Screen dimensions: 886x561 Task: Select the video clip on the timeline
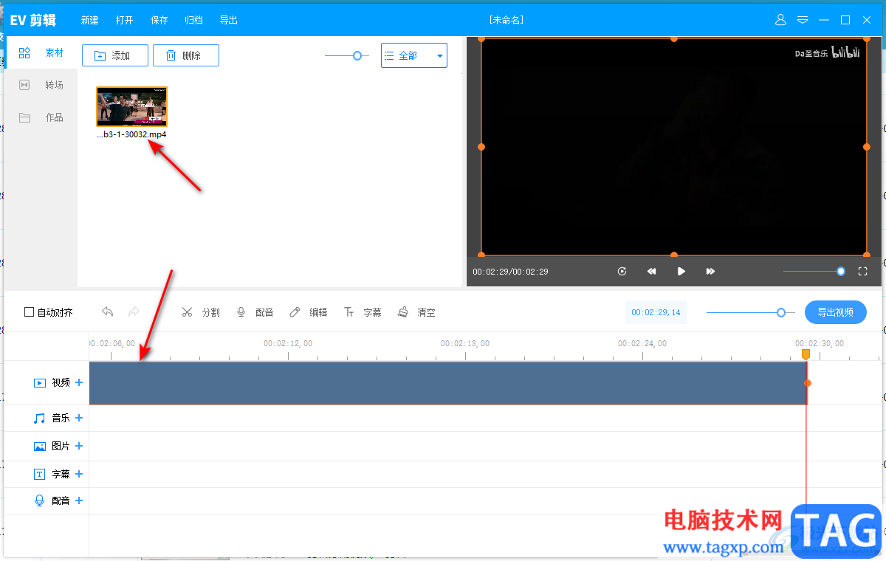pos(448,383)
